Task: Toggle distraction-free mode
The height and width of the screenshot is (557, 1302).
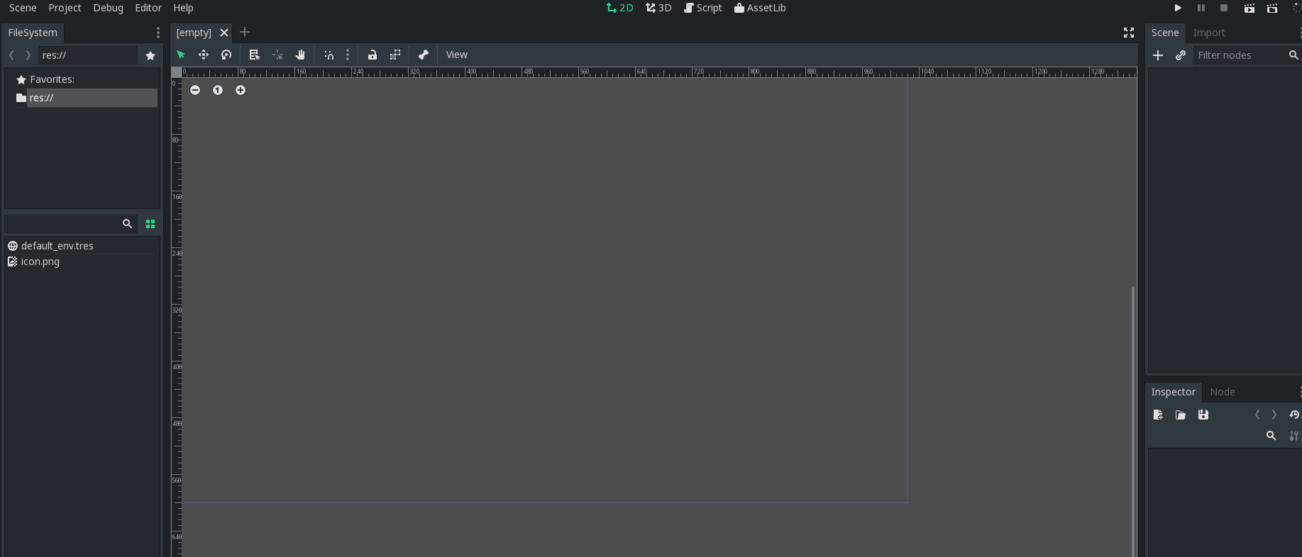Action: [x=1129, y=33]
